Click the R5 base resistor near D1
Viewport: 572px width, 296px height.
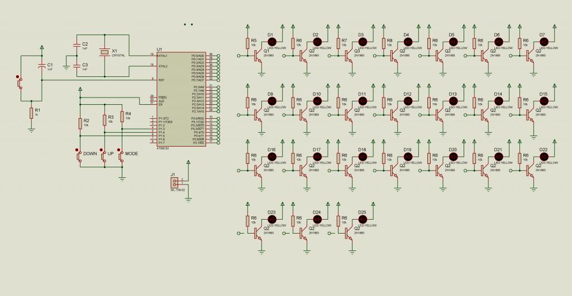point(247,43)
